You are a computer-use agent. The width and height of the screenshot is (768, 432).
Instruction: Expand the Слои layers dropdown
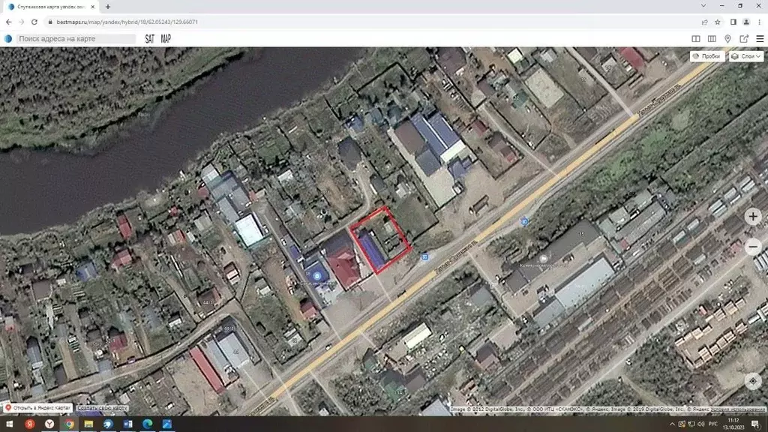[746, 56]
